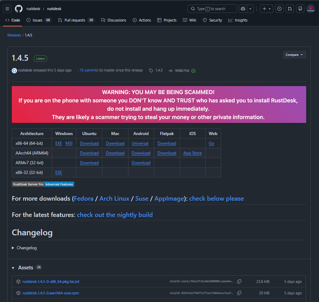Screen dimensions: 319x302
Task: Open the Discussions tab
Action: 114,20
